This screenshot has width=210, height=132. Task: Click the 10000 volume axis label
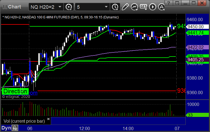pyautogui.click(x=193, y=104)
